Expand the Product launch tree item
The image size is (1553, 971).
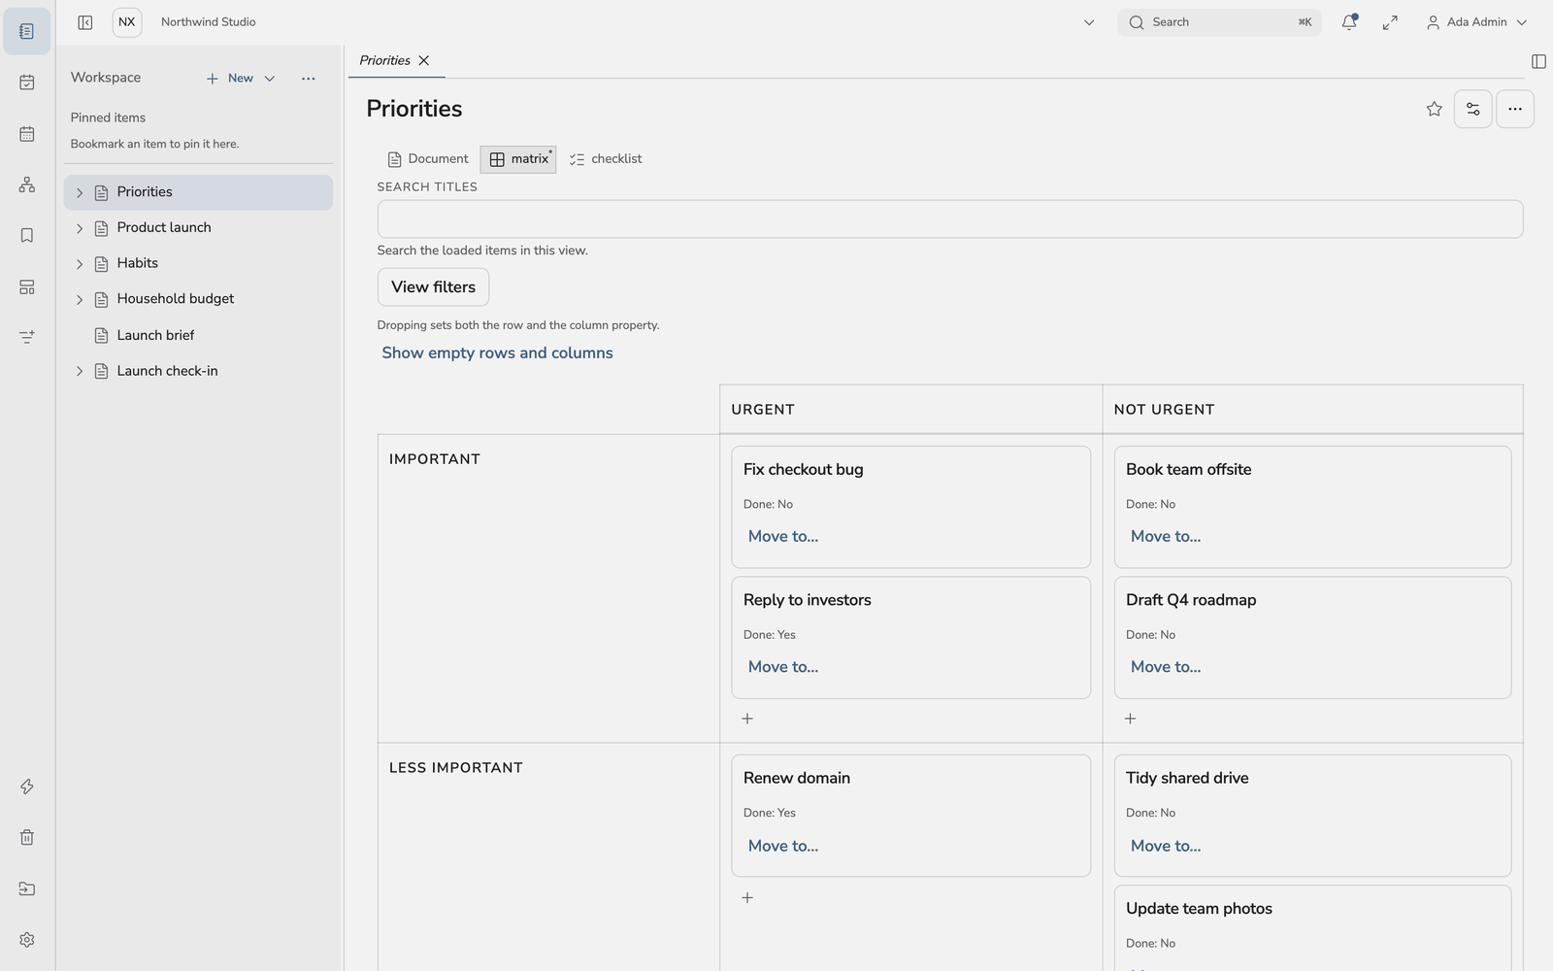coord(80,228)
